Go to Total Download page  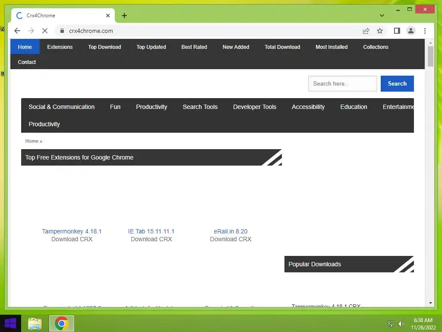(282, 47)
